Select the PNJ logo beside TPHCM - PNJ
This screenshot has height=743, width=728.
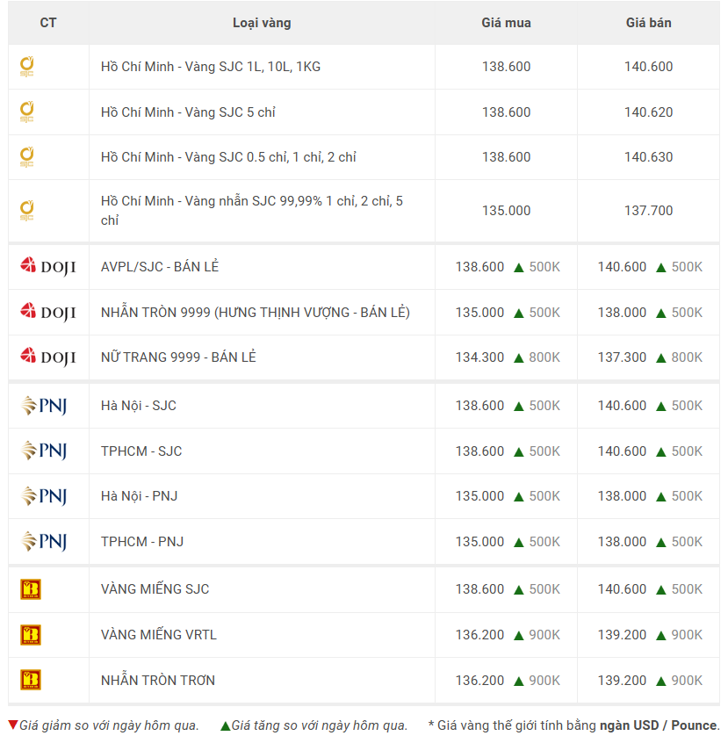44,542
